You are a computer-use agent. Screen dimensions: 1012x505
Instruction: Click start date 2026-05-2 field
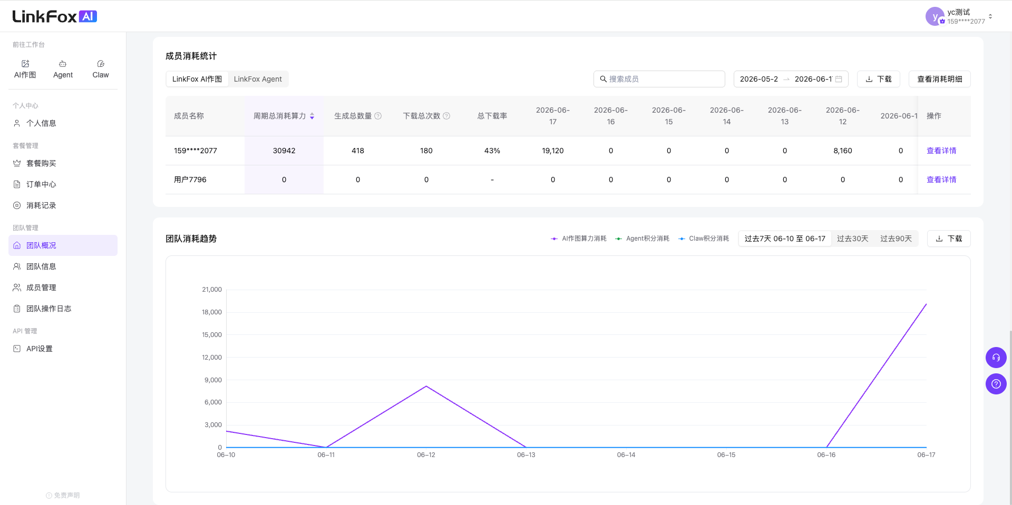point(759,79)
